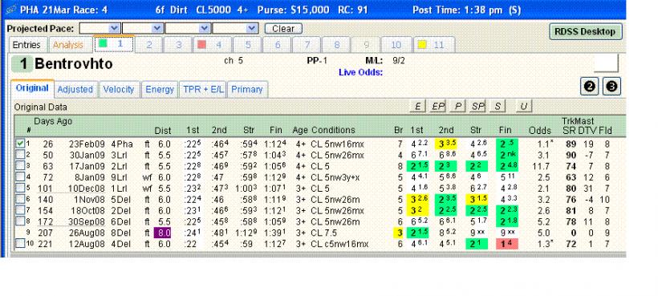The width and height of the screenshot is (658, 296).
Task: Open the first Projected Pace dropdown
Action: 114,28
